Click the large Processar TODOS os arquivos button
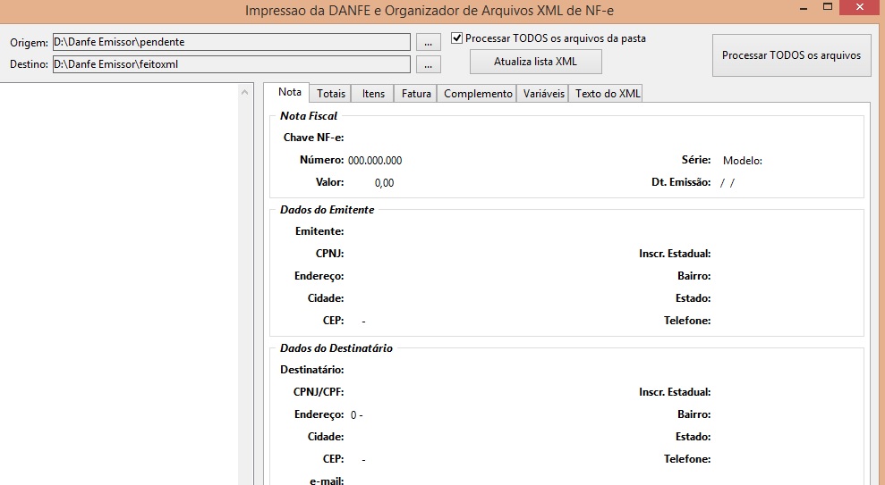This screenshot has width=885, height=485. point(791,55)
